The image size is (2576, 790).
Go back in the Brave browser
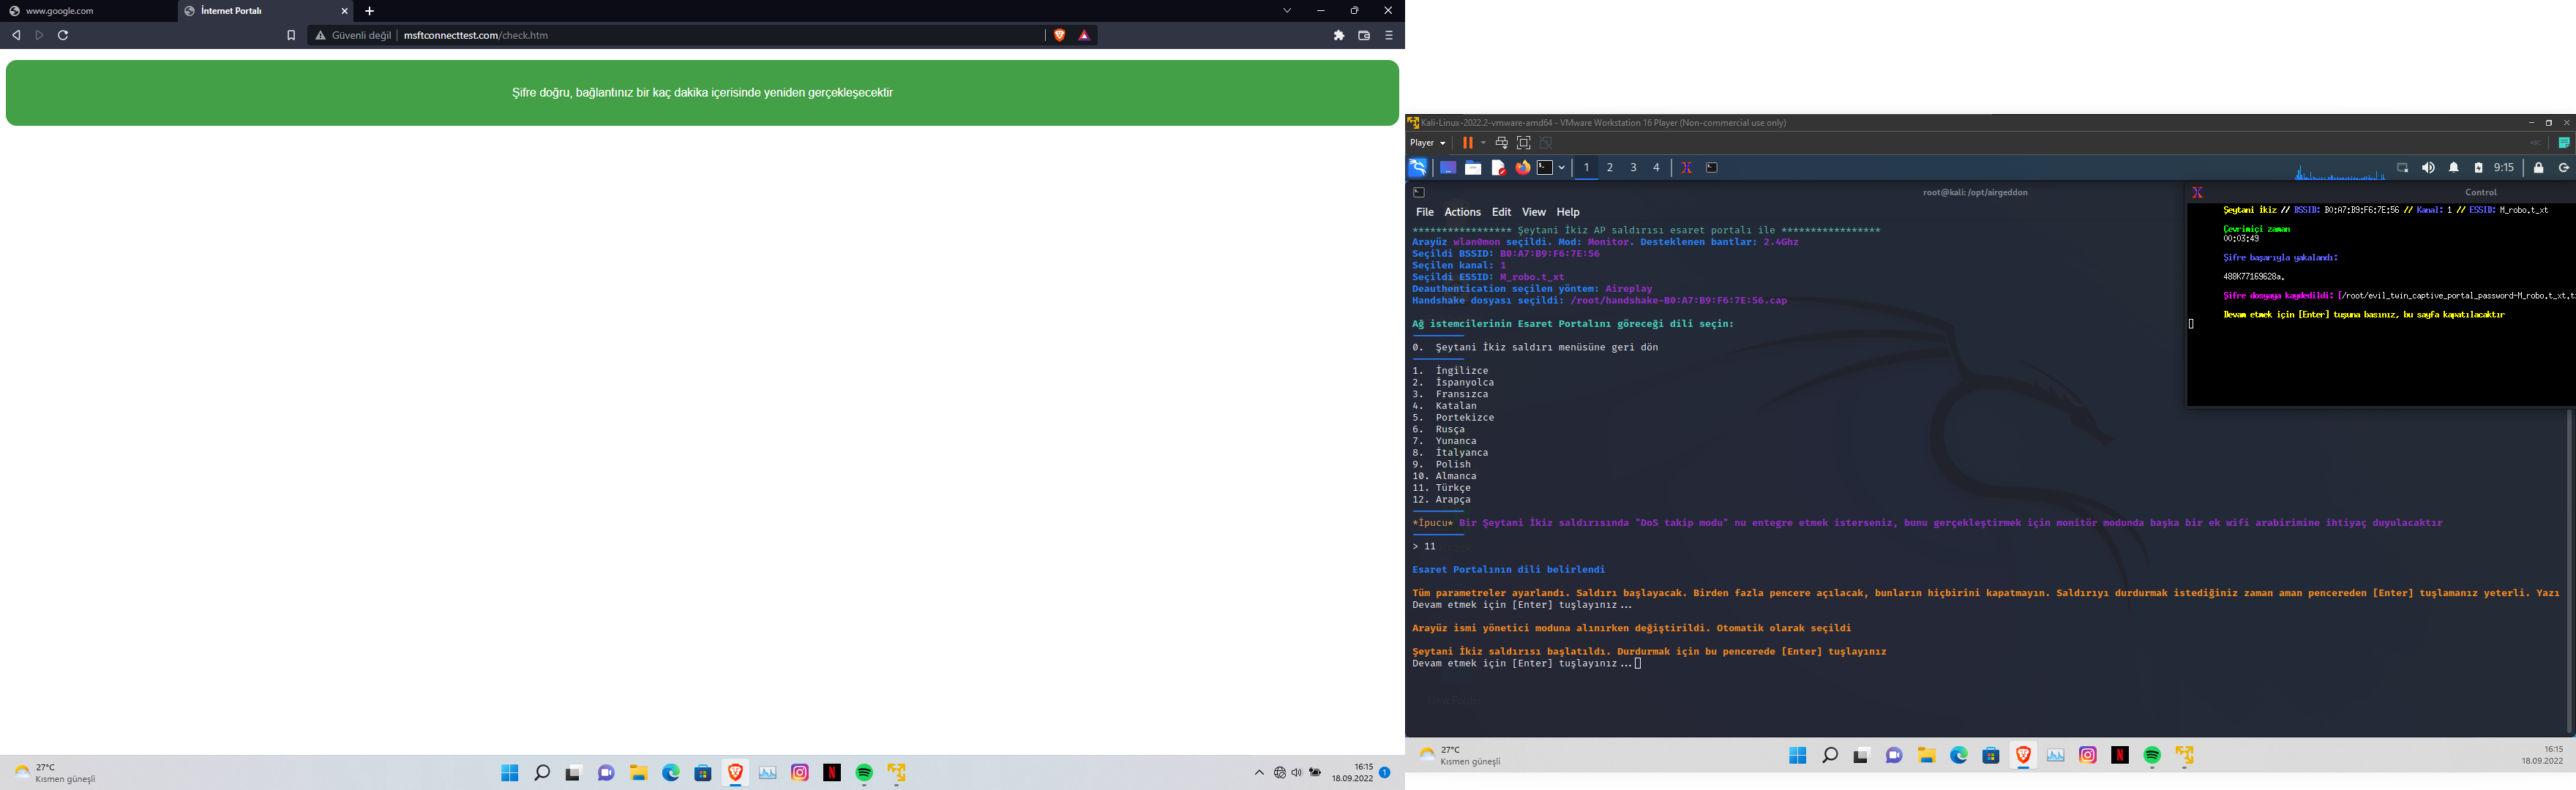tap(16, 35)
